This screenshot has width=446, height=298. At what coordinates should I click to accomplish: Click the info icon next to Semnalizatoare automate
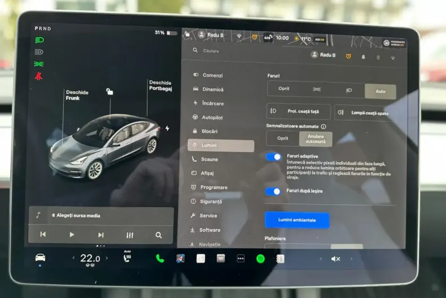coord(323,127)
